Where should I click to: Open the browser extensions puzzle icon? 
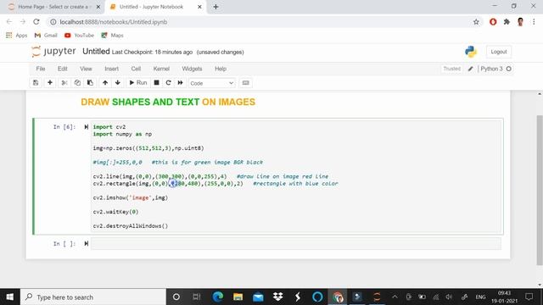[507, 22]
